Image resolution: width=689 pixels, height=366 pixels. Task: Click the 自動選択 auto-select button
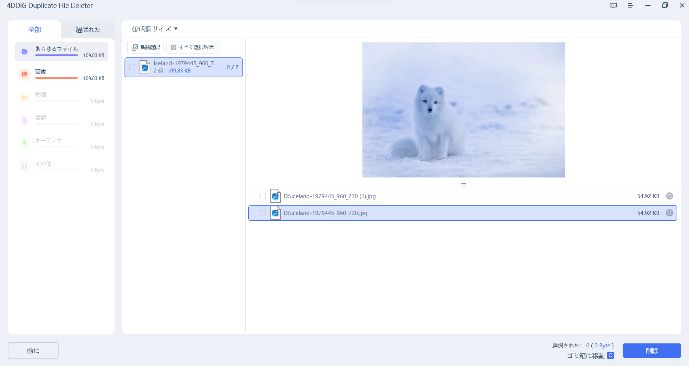146,47
